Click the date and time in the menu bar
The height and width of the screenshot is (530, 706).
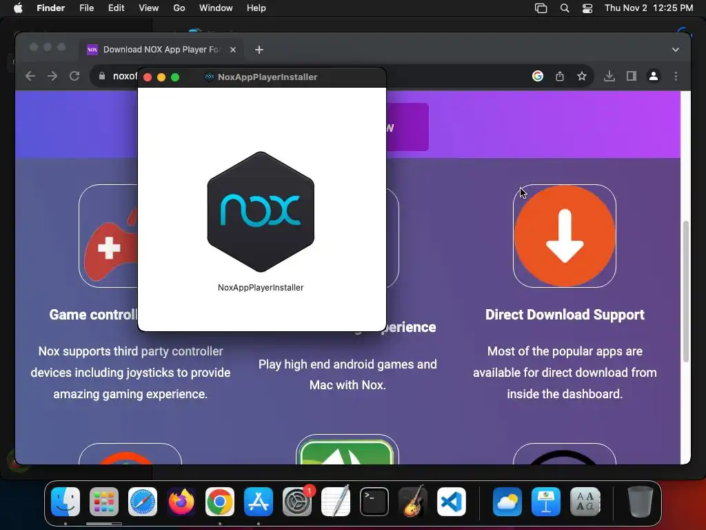[649, 8]
